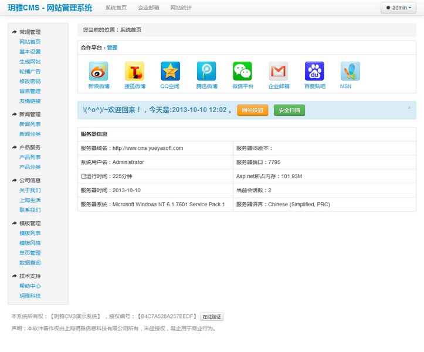Select the 服务器端口 7795 cell

pos(324,162)
